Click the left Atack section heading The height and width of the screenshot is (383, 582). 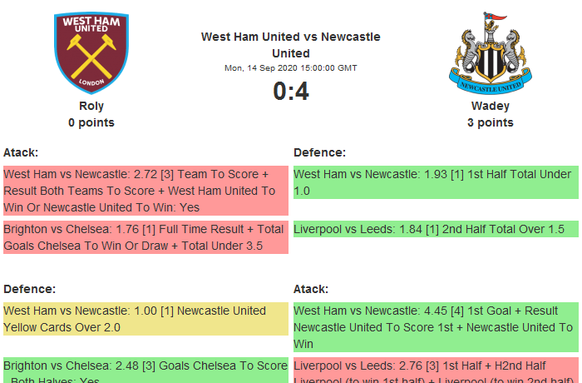coord(21,152)
